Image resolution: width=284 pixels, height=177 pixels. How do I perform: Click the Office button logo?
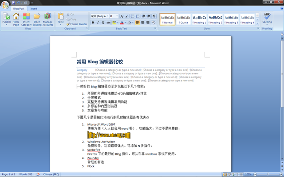point(5,4)
